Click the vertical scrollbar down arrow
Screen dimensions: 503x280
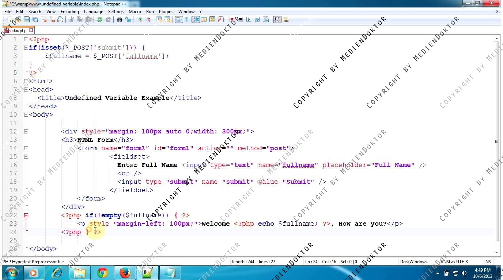click(497, 252)
